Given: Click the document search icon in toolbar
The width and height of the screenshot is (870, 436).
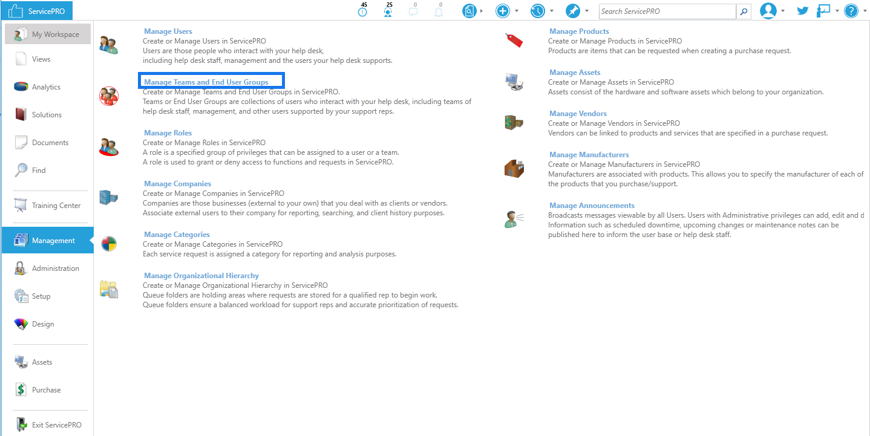Looking at the screenshot, I should click(469, 11).
